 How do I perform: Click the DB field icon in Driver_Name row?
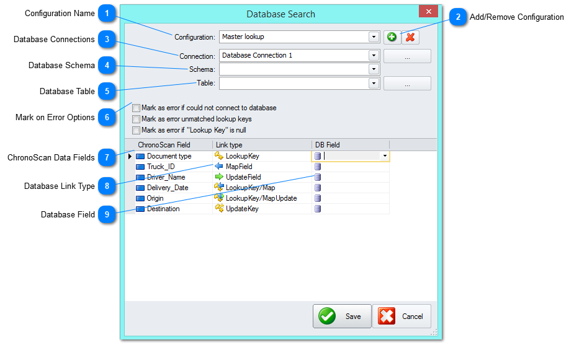tap(318, 177)
